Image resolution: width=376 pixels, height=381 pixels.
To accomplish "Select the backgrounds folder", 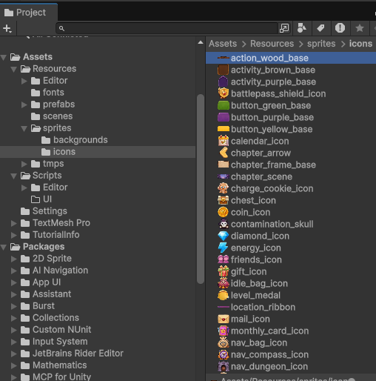I will [x=75, y=140].
